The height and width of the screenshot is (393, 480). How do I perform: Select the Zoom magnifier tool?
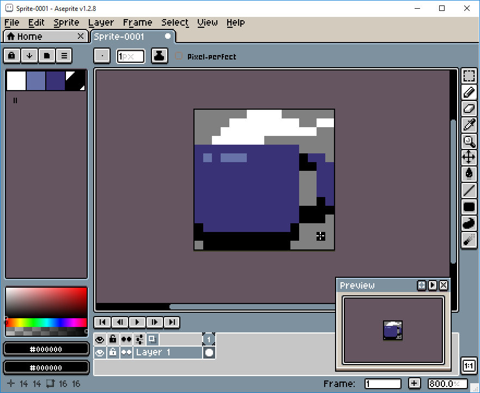[469, 141]
